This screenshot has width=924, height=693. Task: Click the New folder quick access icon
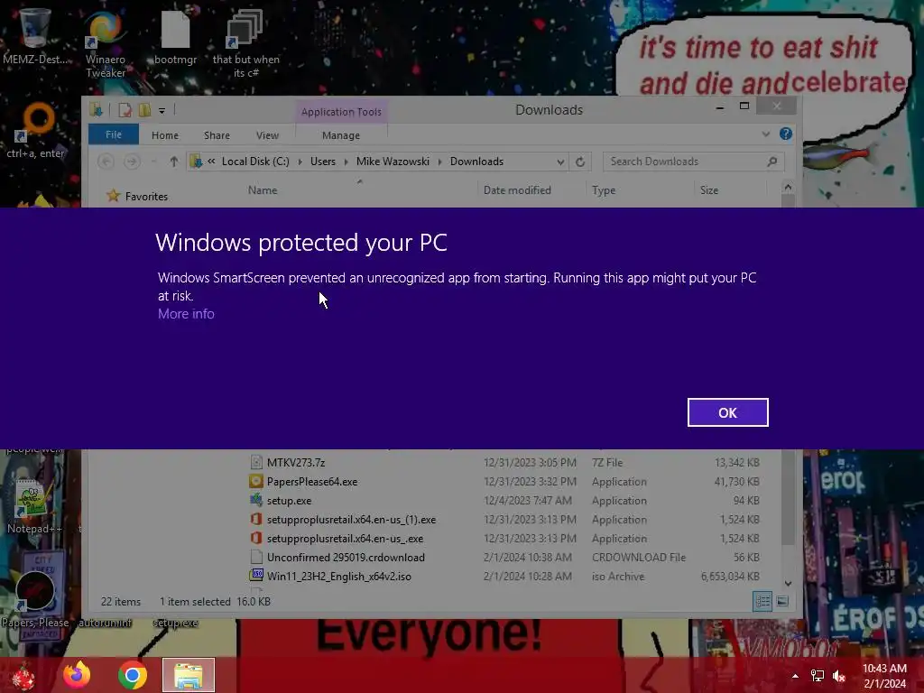(x=144, y=110)
